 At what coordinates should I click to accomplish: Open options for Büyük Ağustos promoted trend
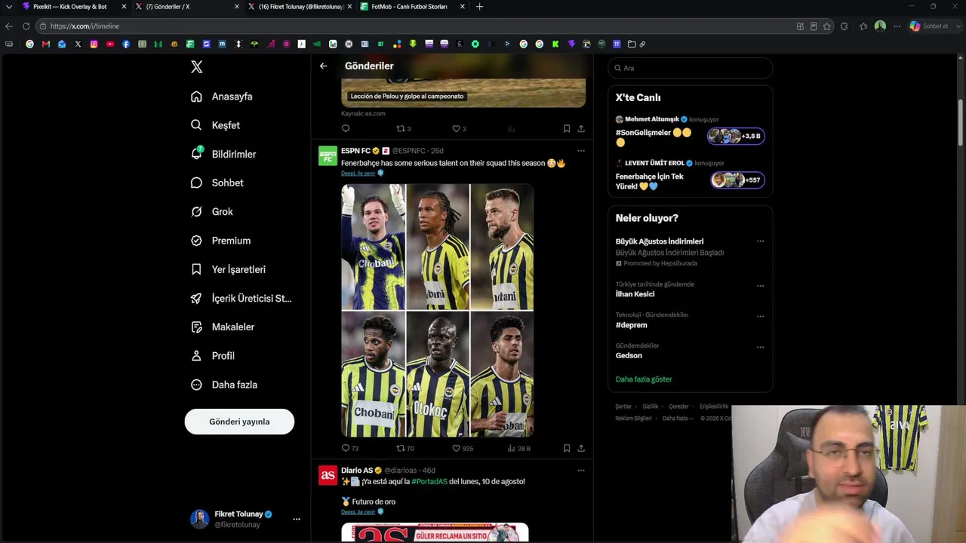coord(760,241)
